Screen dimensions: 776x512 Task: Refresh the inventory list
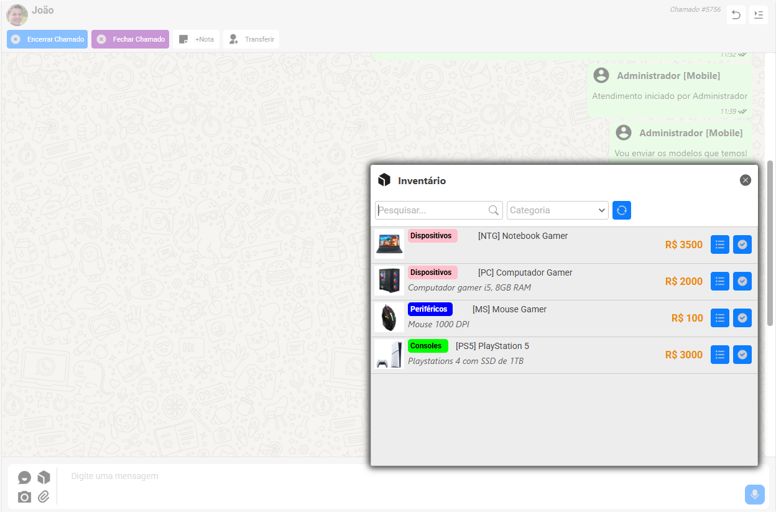(622, 210)
